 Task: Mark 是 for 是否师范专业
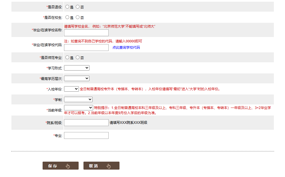click(67, 57)
